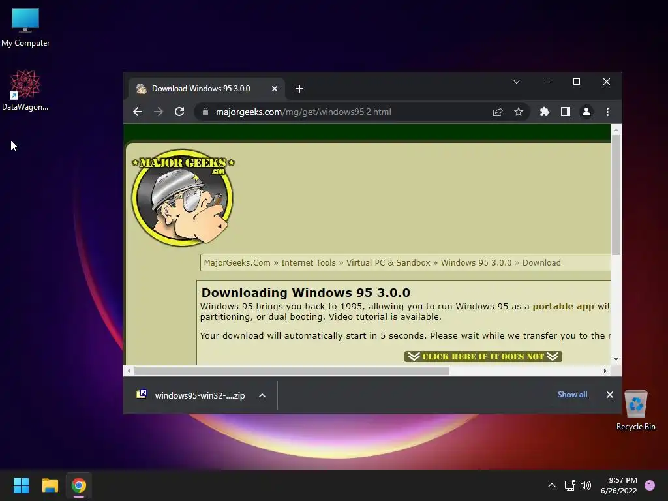Image resolution: width=668 pixels, height=501 pixels.
Task: Share this page via share icon
Action: click(498, 112)
